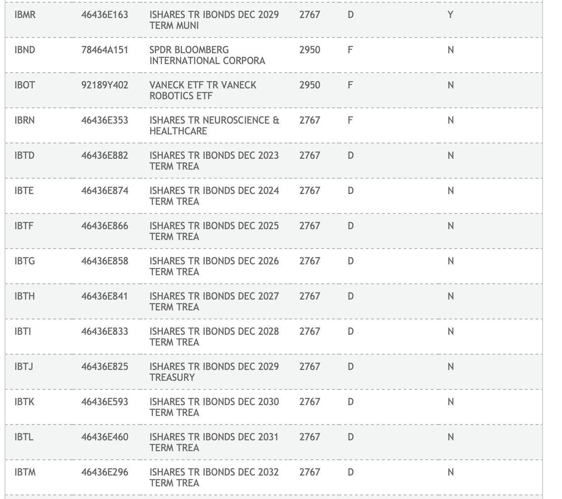562x499 pixels.
Task: Select the IBTD ticker symbol
Action: click(x=24, y=155)
